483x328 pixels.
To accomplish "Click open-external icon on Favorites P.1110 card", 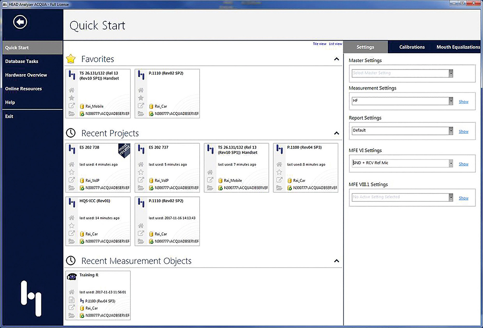I will point(141,106).
